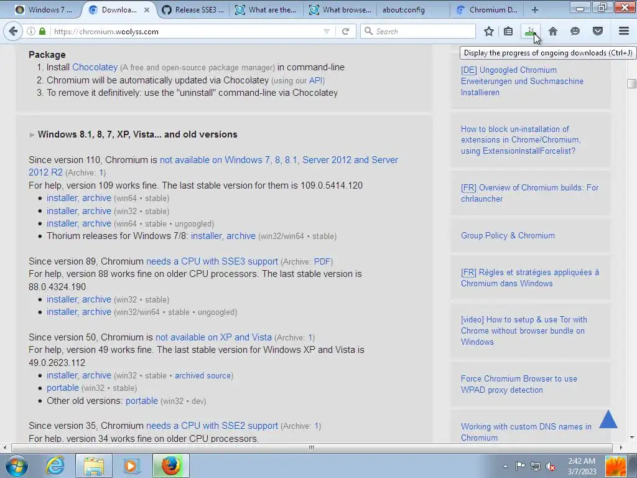Launch Internet Explorer from the taskbar

[x=55, y=466]
